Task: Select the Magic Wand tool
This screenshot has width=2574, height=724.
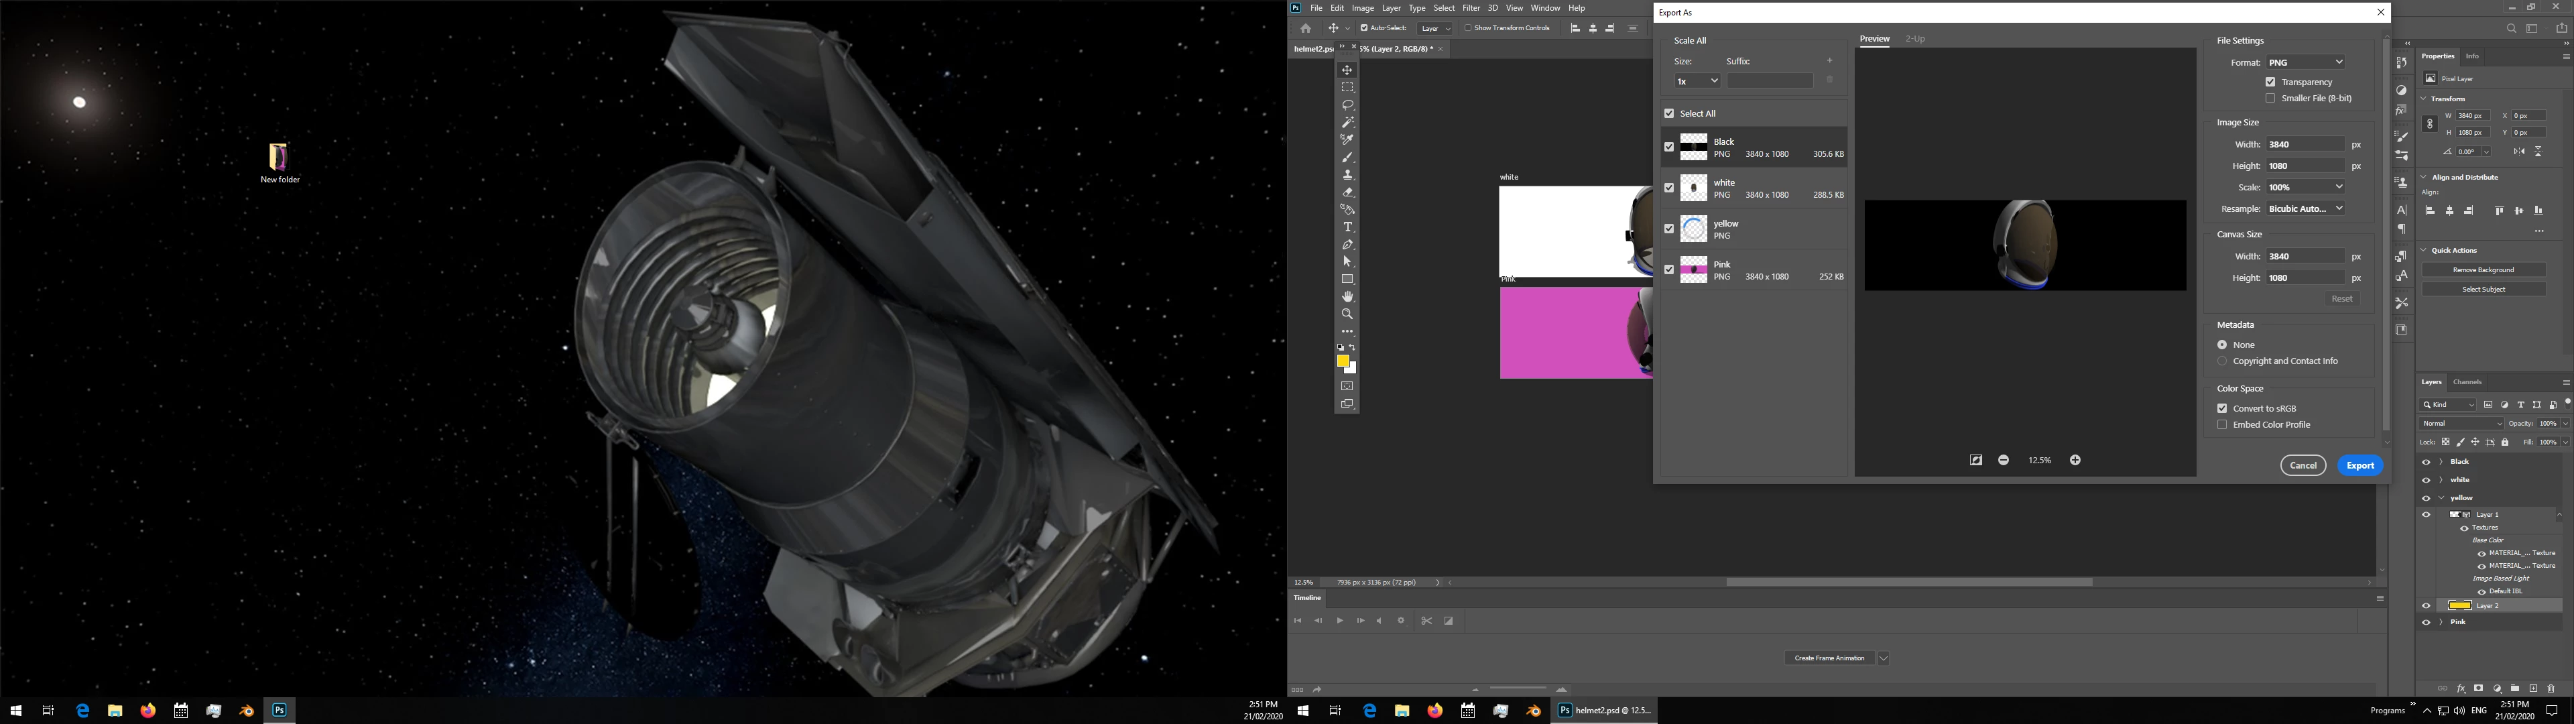Action: pos(1347,122)
